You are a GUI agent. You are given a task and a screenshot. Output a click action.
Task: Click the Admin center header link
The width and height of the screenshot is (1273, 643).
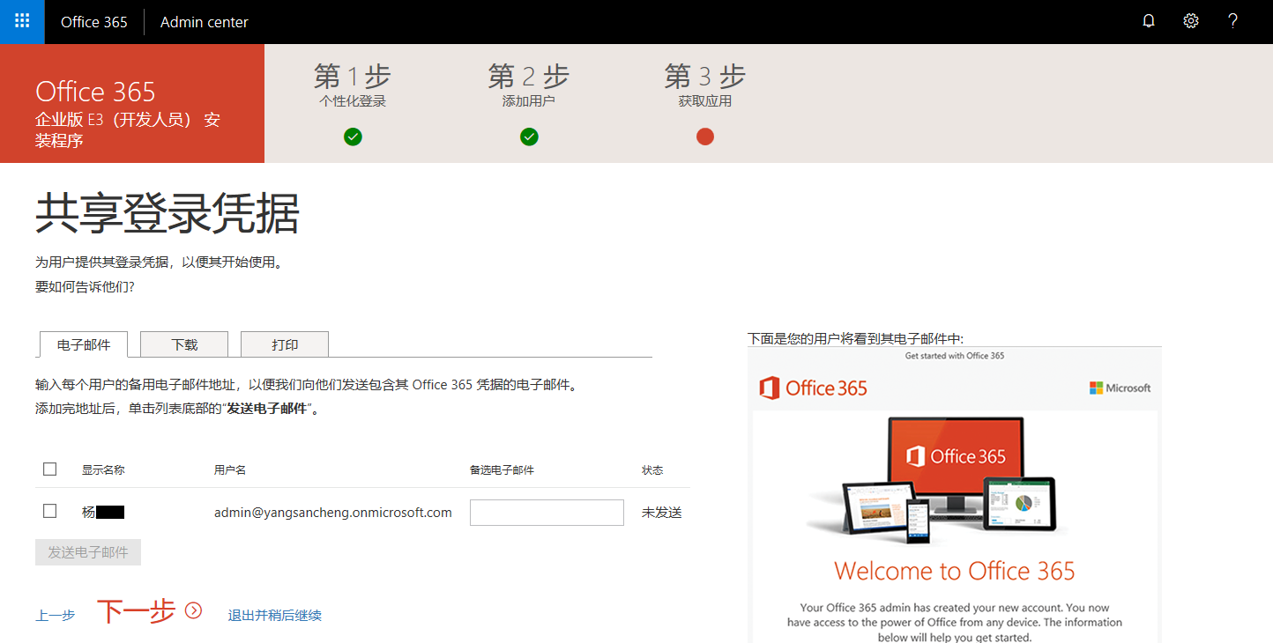pyautogui.click(x=205, y=22)
